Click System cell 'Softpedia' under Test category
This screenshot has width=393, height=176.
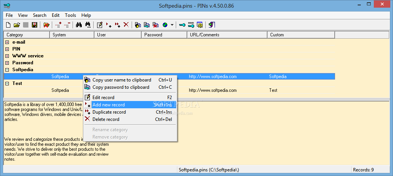tap(60, 90)
